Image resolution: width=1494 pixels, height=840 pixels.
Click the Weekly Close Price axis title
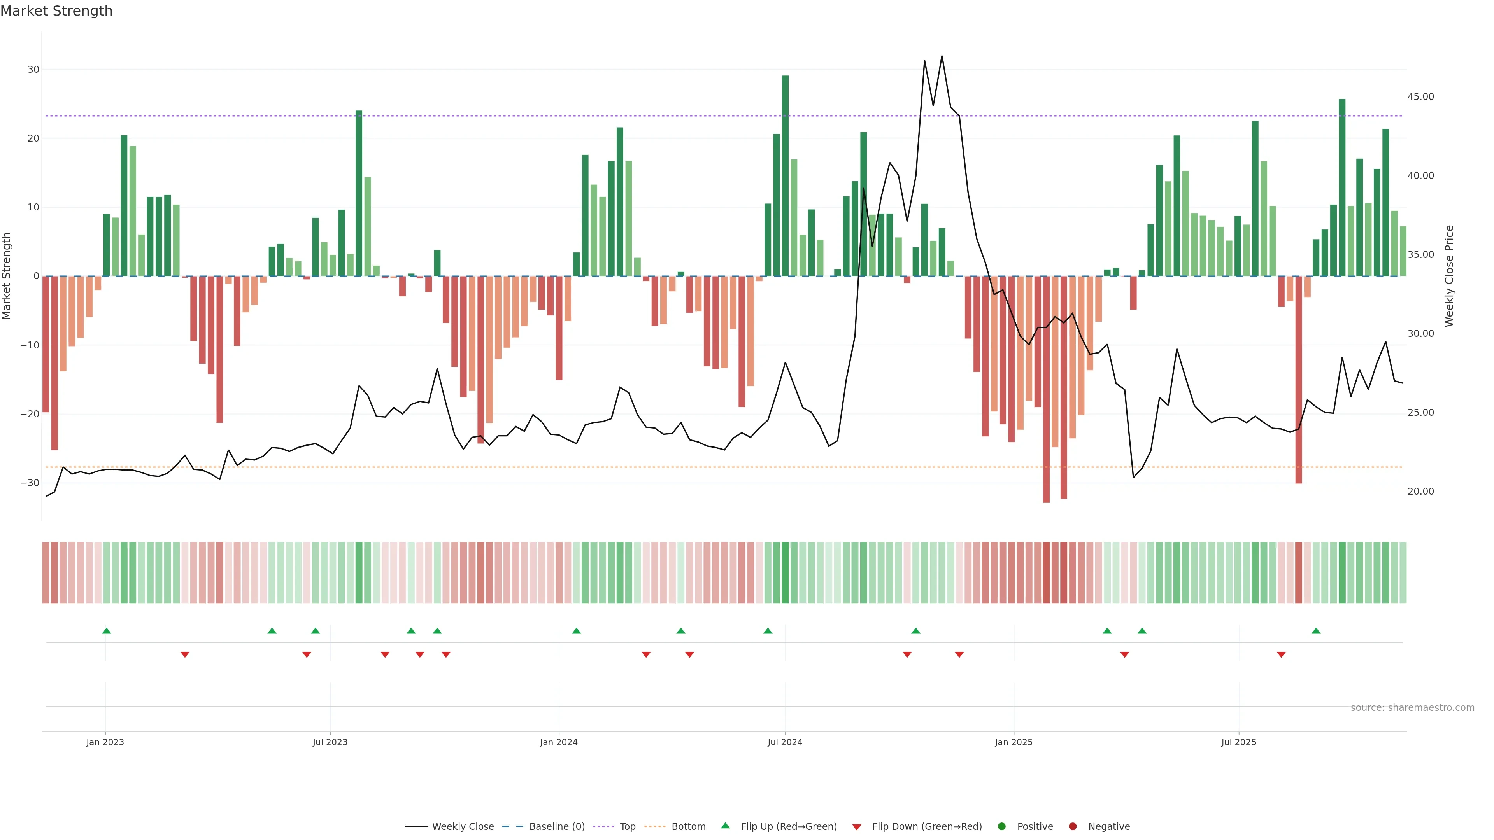point(1449,276)
